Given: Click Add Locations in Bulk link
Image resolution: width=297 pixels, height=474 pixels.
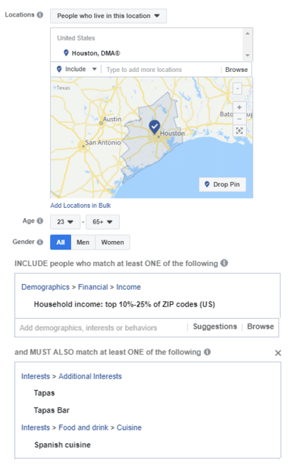Looking at the screenshot, I should [x=80, y=205].
